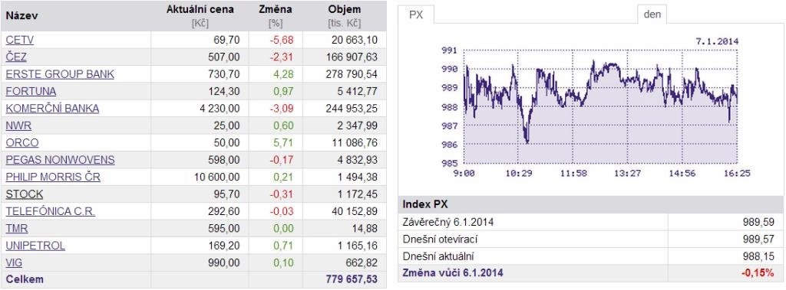Click the ORCO stock link
The width and height of the screenshot is (786, 290).
pos(22,142)
